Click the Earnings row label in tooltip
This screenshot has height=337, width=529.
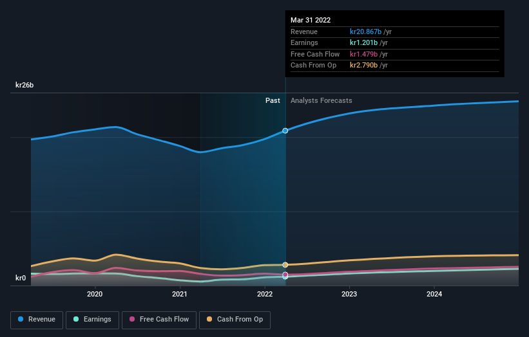(304, 42)
